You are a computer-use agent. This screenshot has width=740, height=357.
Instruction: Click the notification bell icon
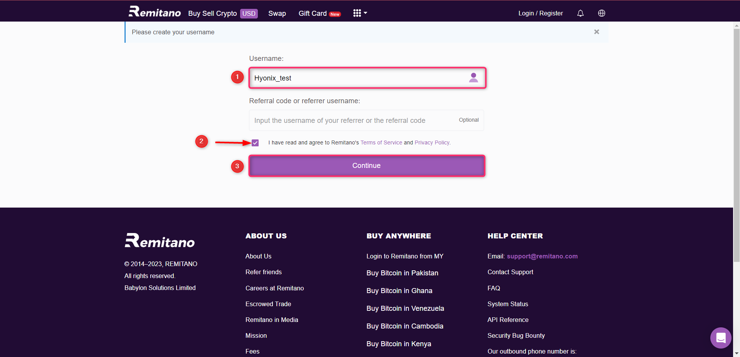pyautogui.click(x=580, y=13)
